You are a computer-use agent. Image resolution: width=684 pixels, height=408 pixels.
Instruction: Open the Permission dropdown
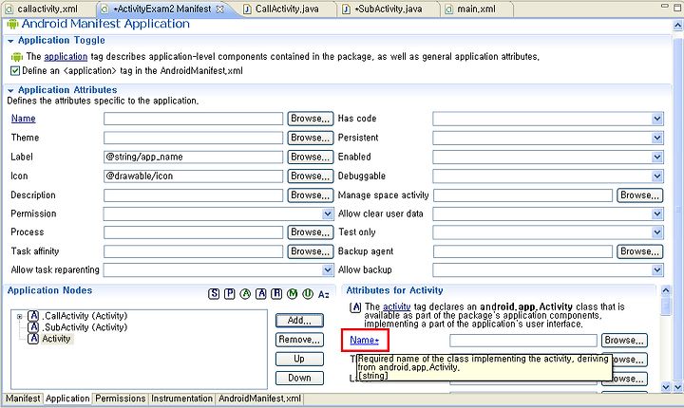[328, 214]
